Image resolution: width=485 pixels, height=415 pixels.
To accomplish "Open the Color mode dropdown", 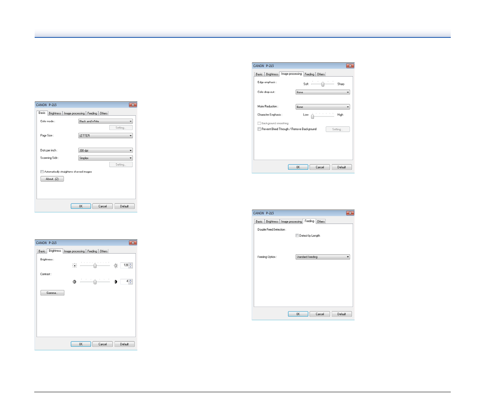I will (106, 121).
